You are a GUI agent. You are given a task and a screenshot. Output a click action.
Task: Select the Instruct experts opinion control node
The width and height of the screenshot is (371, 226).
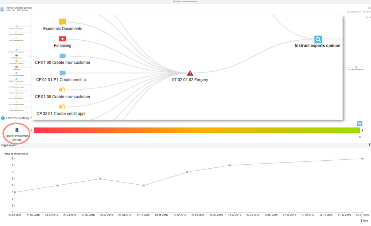(318, 39)
